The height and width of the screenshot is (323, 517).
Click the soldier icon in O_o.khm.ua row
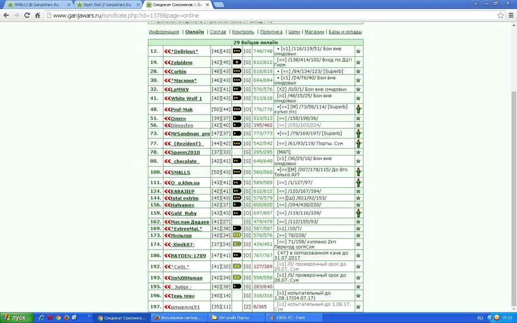(359, 182)
